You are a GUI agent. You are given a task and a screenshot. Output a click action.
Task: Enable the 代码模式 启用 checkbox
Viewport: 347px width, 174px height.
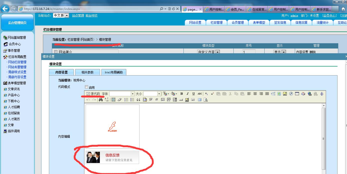click(x=87, y=87)
